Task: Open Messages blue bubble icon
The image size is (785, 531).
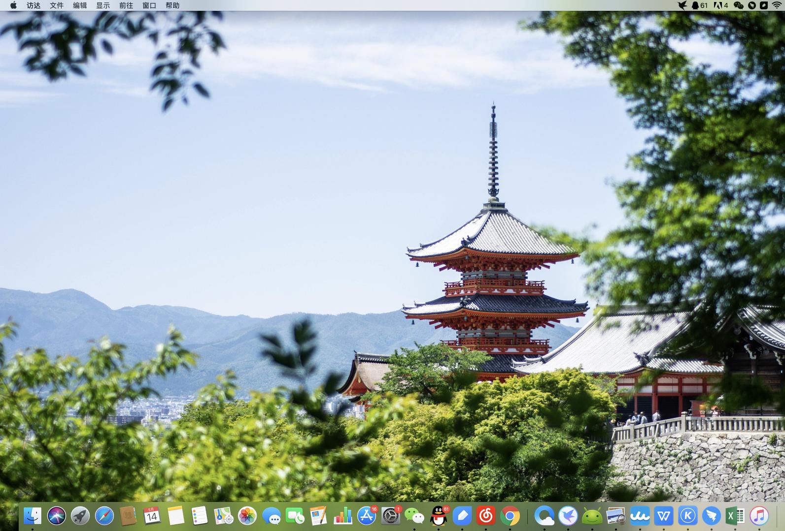Action: pos(272,516)
